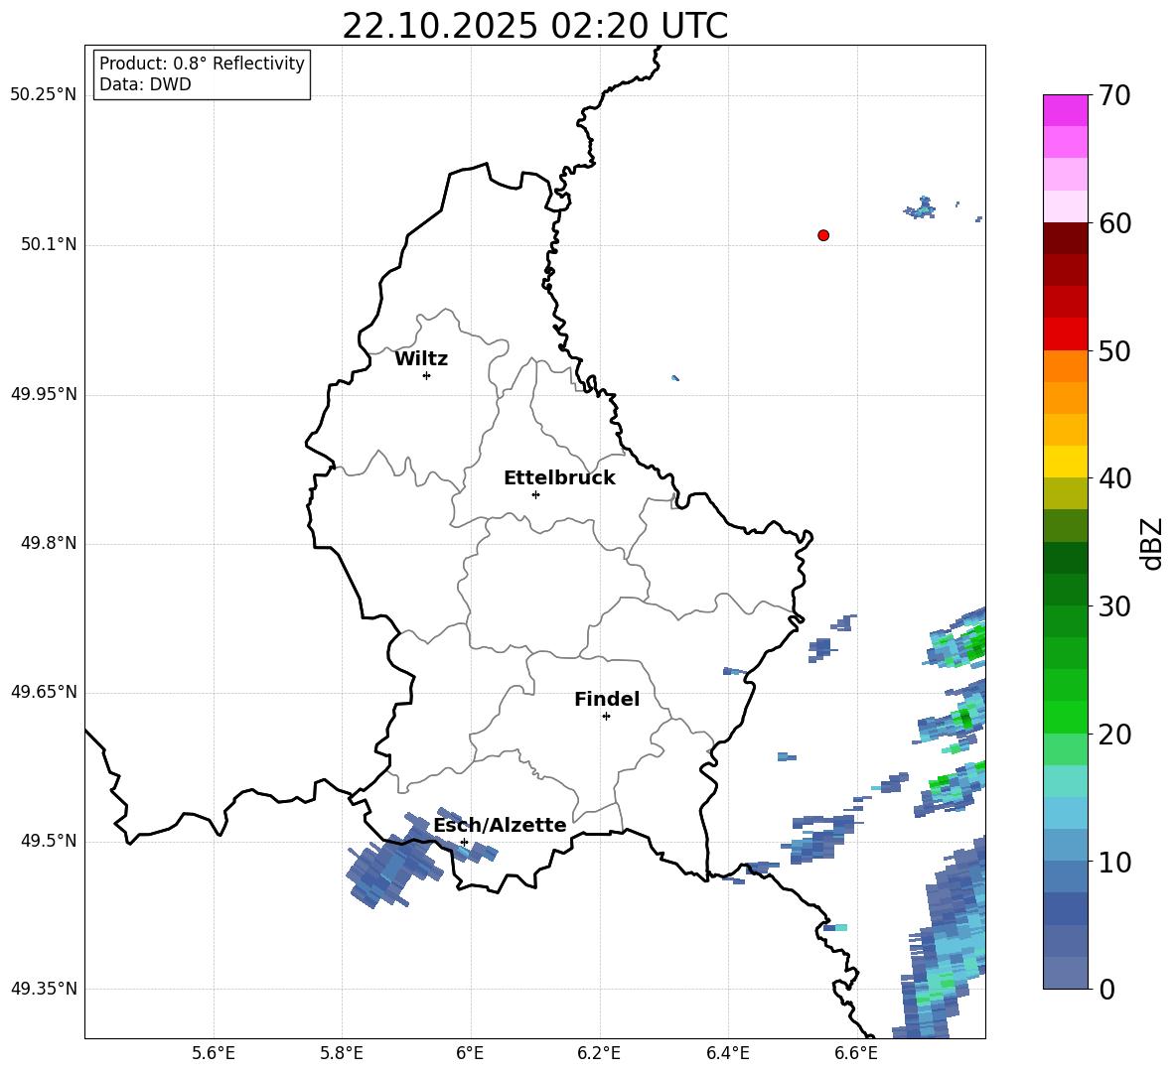Screen dimensions: 1176x1073
Task: Click the bright green colorbar segment above 20
Action: pyautogui.click(x=1065, y=717)
